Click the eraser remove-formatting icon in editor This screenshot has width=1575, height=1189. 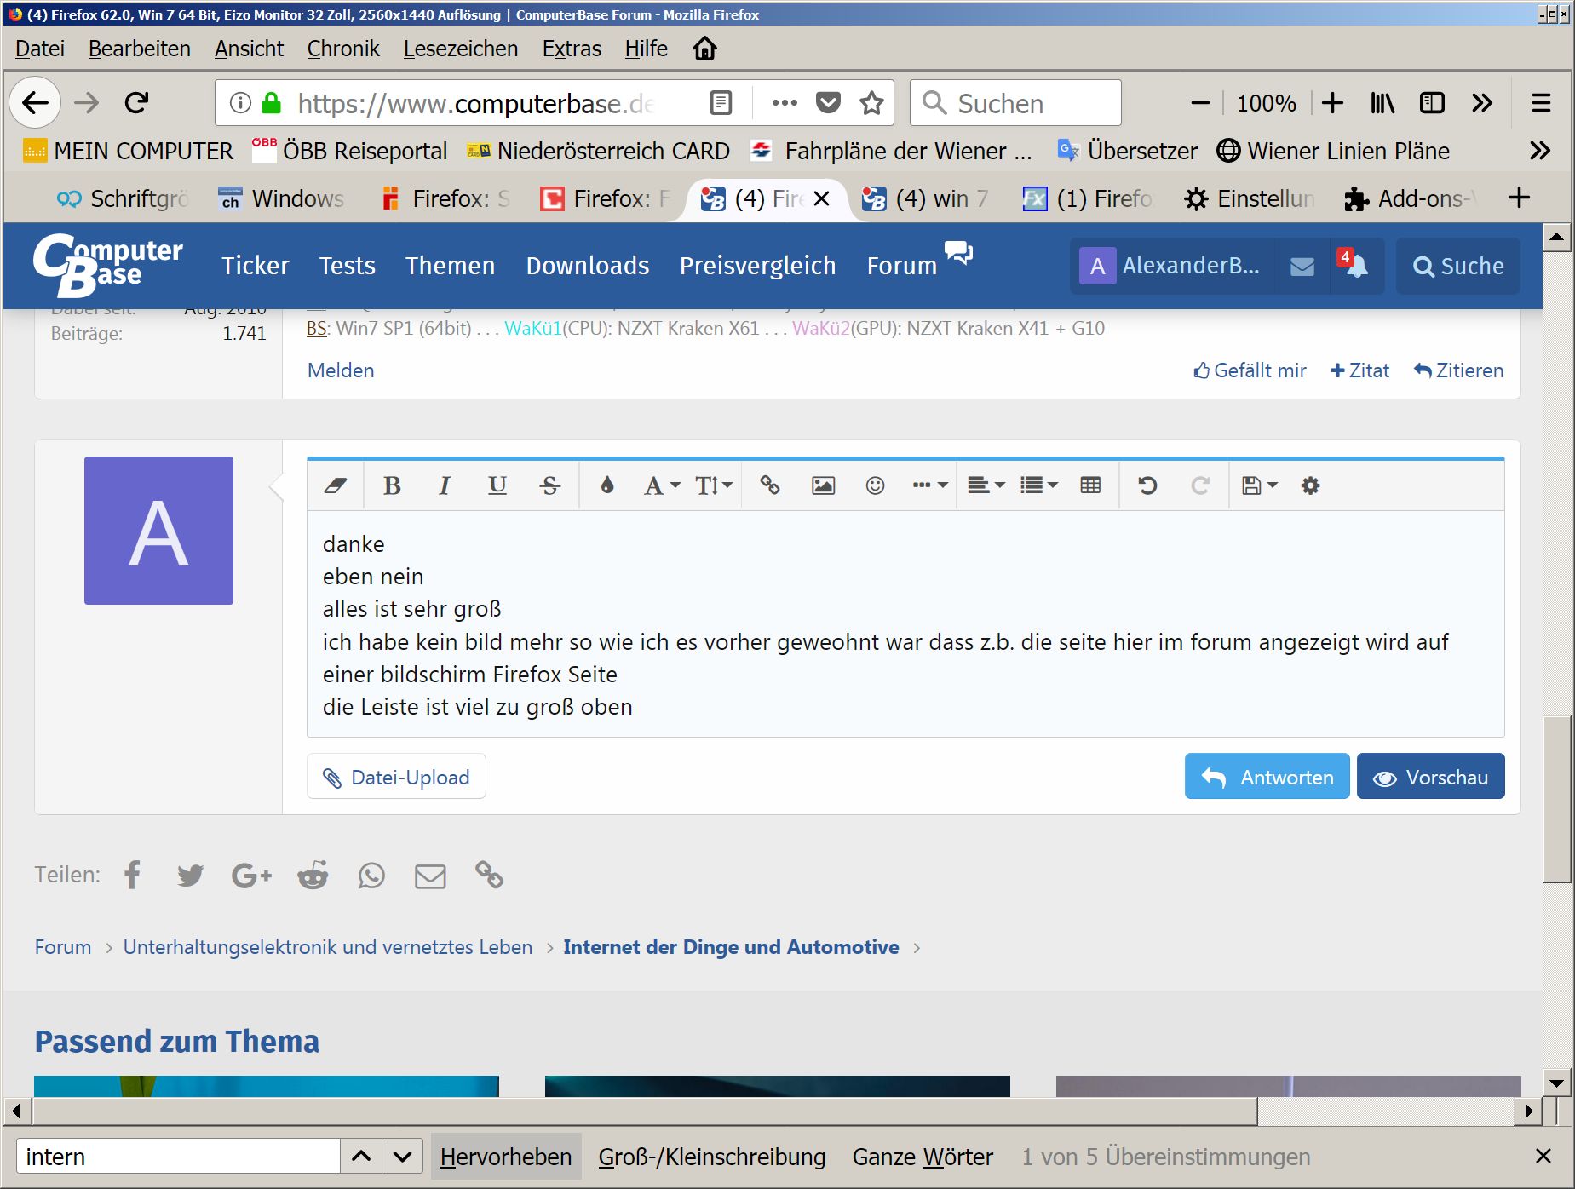point(336,485)
